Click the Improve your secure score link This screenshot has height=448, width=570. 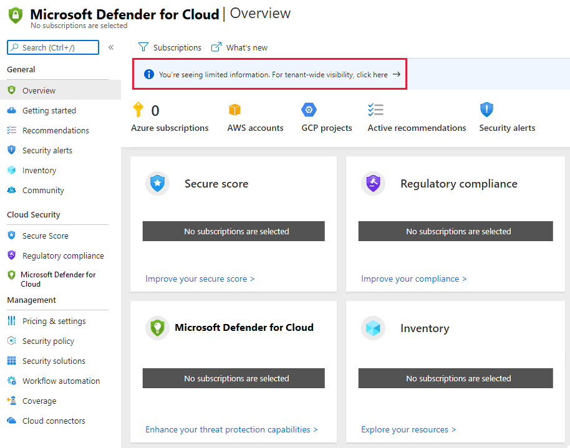coord(200,279)
